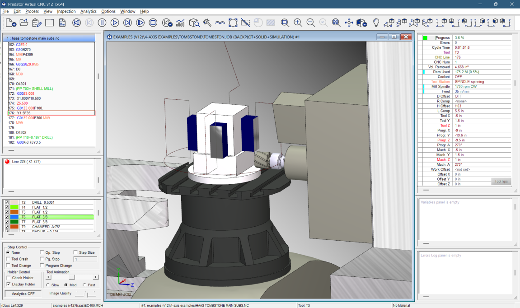Select the Fast tool animation radio button
Image resolution: width=520 pixels, height=308 pixels.
pyautogui.click(x=85, y=285)
